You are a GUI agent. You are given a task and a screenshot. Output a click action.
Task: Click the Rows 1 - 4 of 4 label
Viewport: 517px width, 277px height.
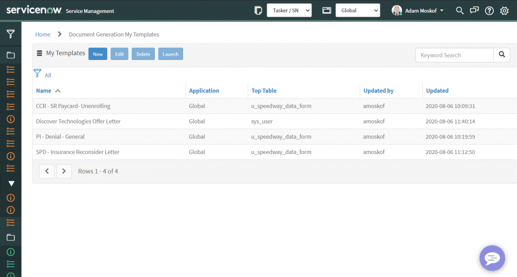coord(98,171)
